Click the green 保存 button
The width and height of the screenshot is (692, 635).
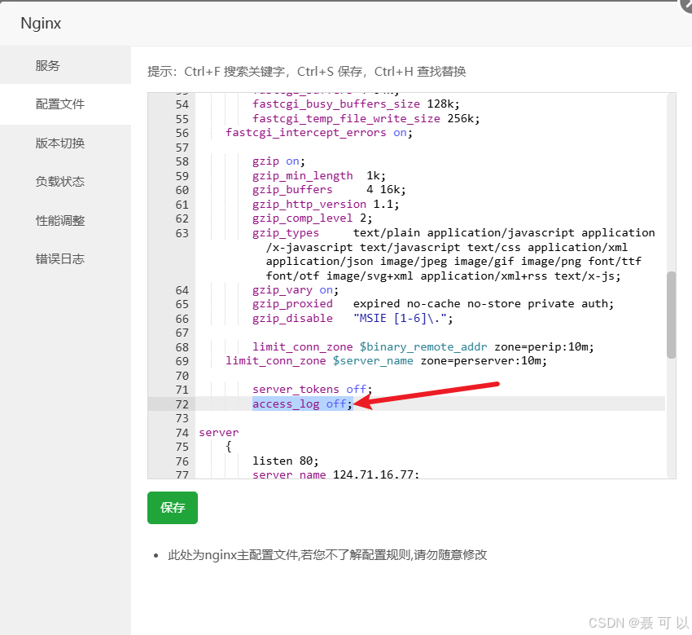click(x=173, y=507)
